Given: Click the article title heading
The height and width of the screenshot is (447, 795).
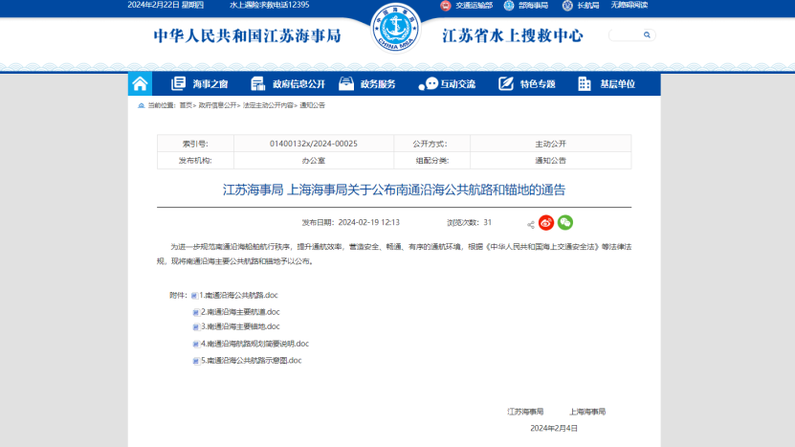Looking at the screenshot, I should pos(394,190).
